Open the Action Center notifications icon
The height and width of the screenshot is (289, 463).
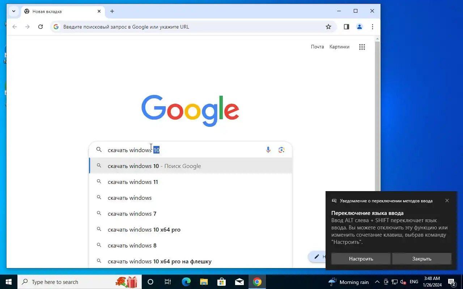451,282
